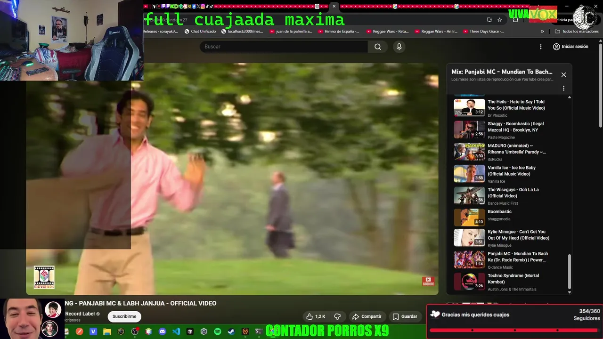Close the active browser tab

pyautogui.click(x=334, y=6)
